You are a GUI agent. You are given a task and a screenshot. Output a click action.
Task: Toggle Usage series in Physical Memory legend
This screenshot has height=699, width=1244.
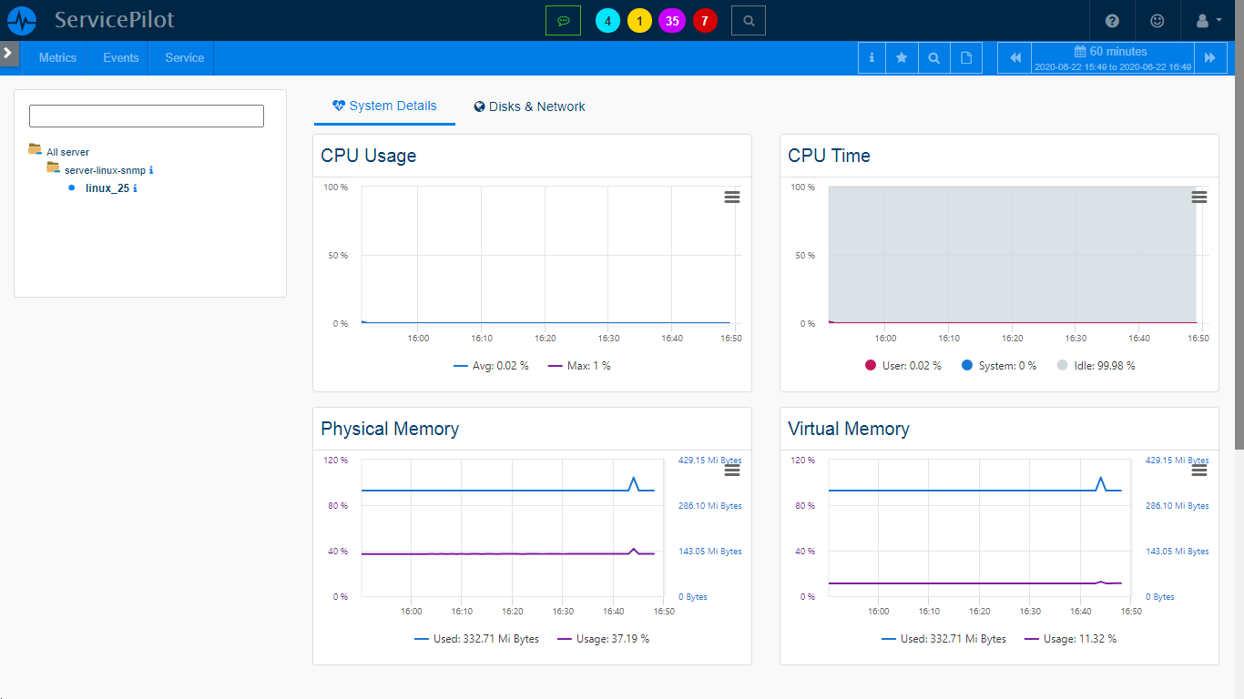(x=603, y=639)
